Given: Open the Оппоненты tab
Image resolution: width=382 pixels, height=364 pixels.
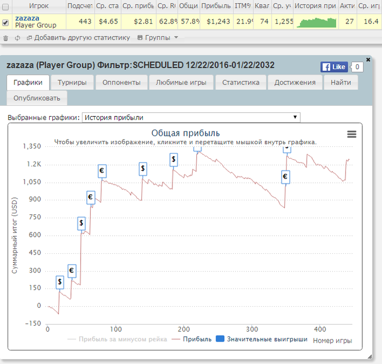Looking at the screenshot, I should coord(122,82).
